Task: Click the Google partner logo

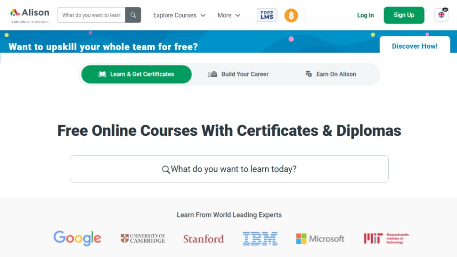Action: (x=77, y=238)
